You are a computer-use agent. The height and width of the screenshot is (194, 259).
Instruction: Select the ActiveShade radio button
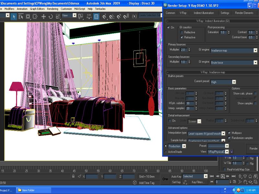click(x=166, y=152)
